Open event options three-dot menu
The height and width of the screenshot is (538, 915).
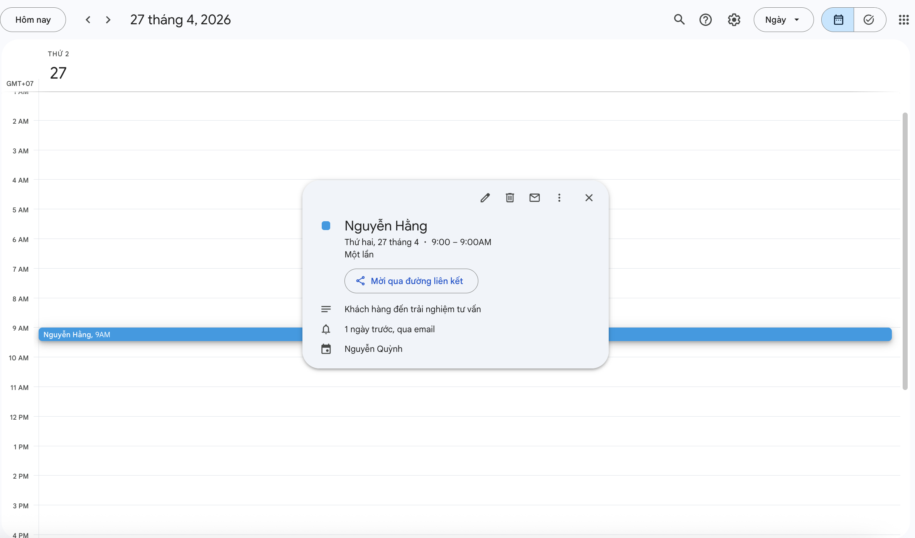(559, 198)
